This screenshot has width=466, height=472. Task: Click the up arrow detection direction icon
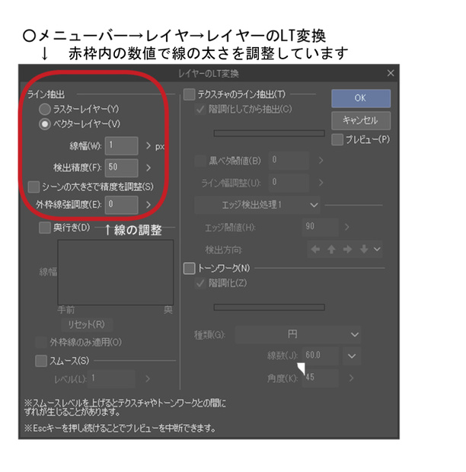(x=331, y=249)
